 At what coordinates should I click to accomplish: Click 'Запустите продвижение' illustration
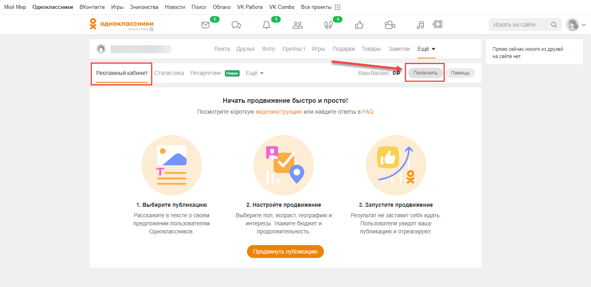click(x=396, y=165)
